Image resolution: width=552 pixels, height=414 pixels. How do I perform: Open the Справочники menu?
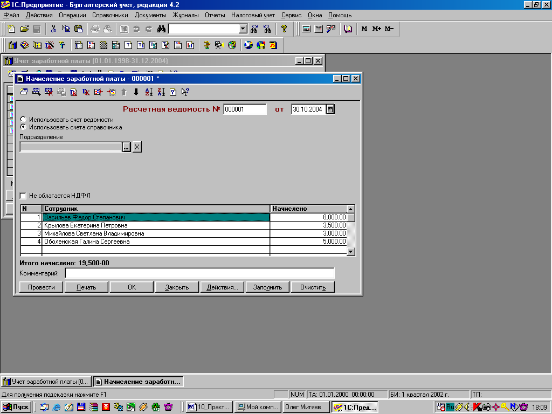coord(110,15)
